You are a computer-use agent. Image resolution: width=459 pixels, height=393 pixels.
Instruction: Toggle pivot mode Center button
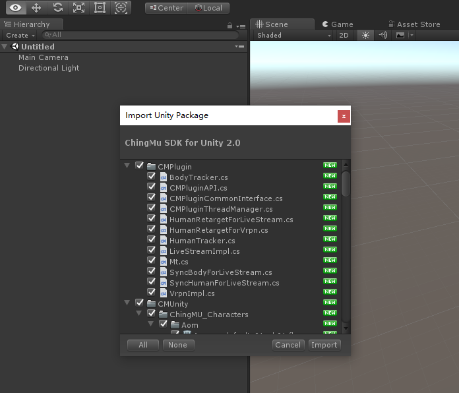[x=166, y=8]
